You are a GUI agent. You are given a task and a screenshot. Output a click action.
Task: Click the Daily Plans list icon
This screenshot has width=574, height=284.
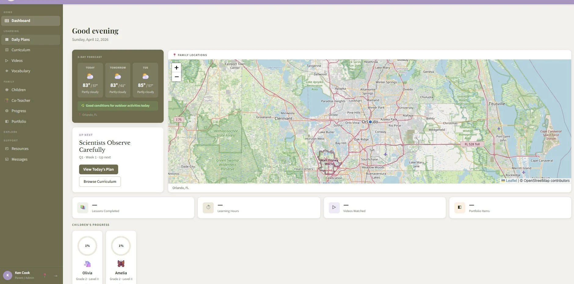click(7, 40)
